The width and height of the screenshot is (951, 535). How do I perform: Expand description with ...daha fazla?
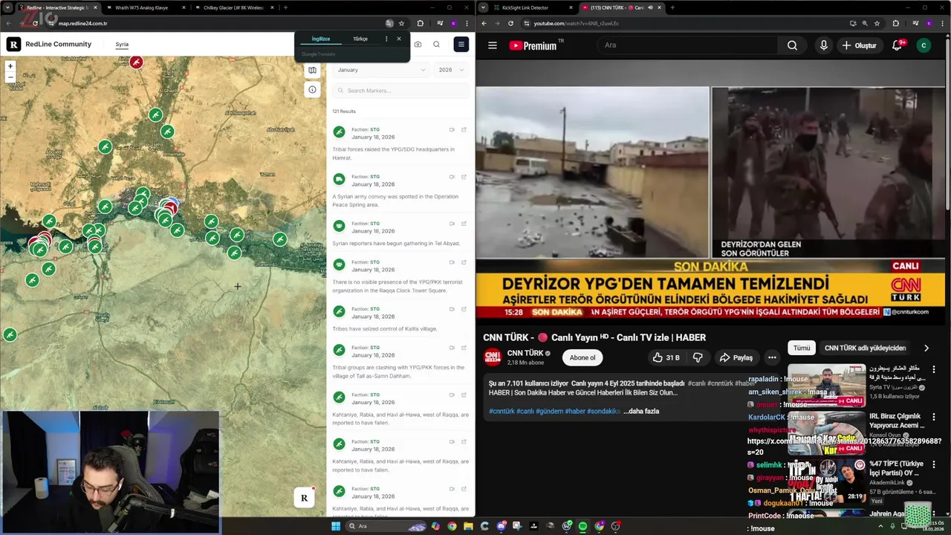[x=641, y=411]
